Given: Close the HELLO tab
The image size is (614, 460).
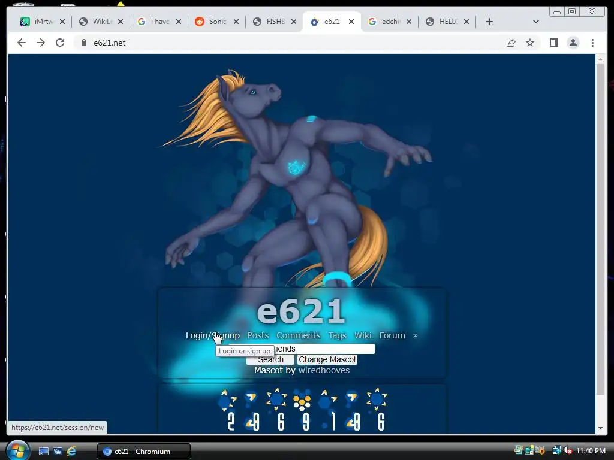Looking at the screenshot, I should point(466,22).
